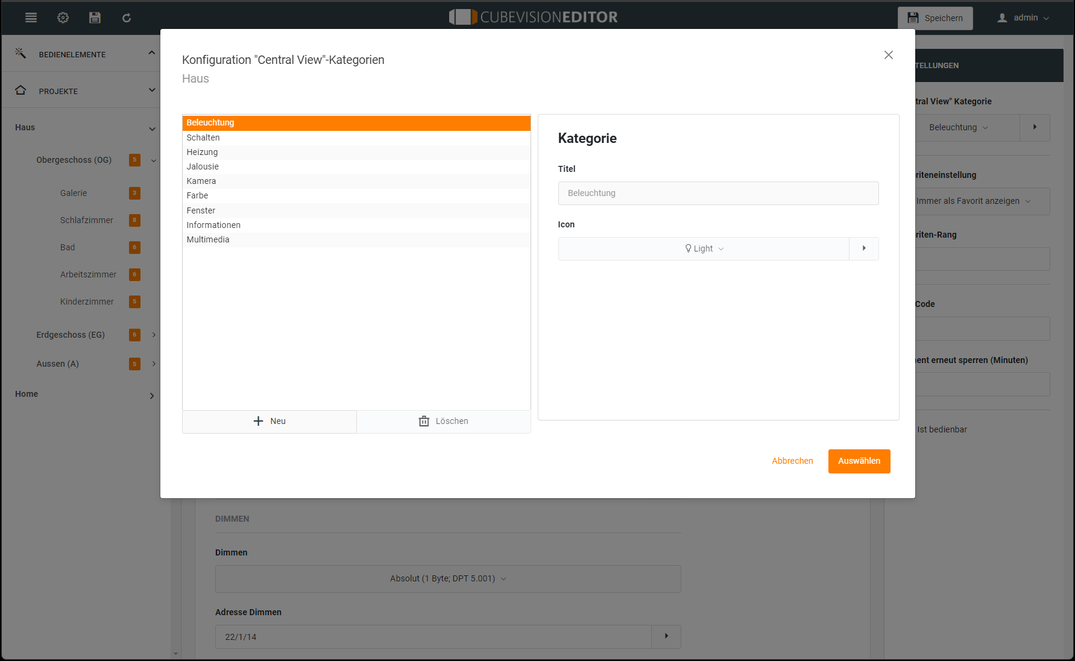Click the Projekte house icon
Image resolution: width=1075 pixels, height=661 pixels.
[x=20, y=90]
